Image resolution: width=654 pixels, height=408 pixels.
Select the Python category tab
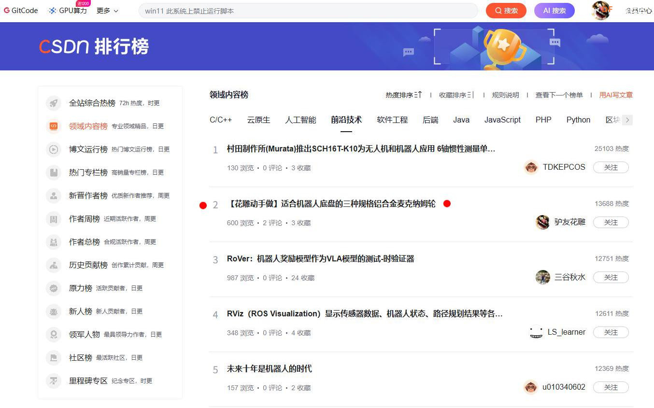[x=578, y=120]
